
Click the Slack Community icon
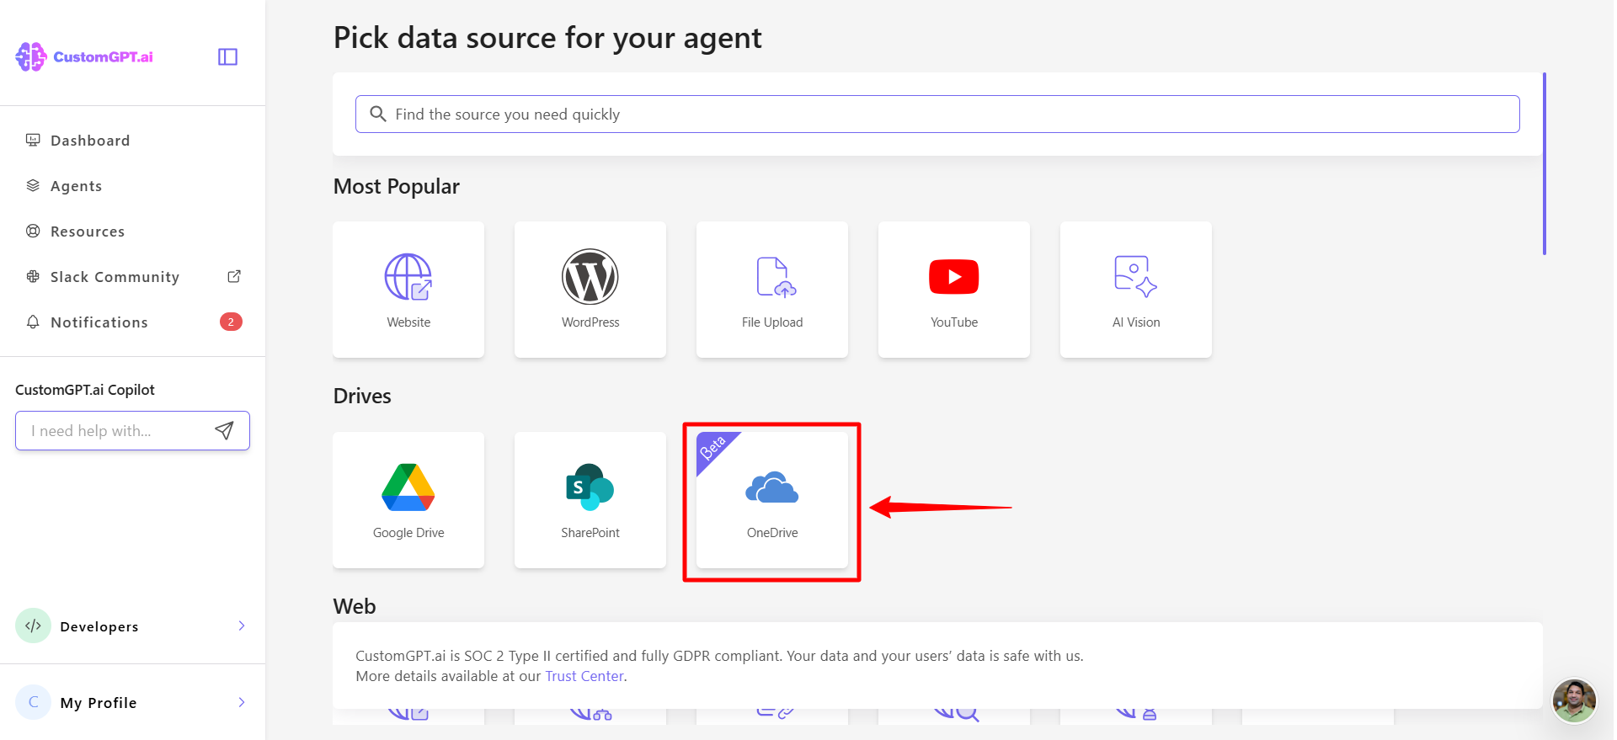point(33,276)
